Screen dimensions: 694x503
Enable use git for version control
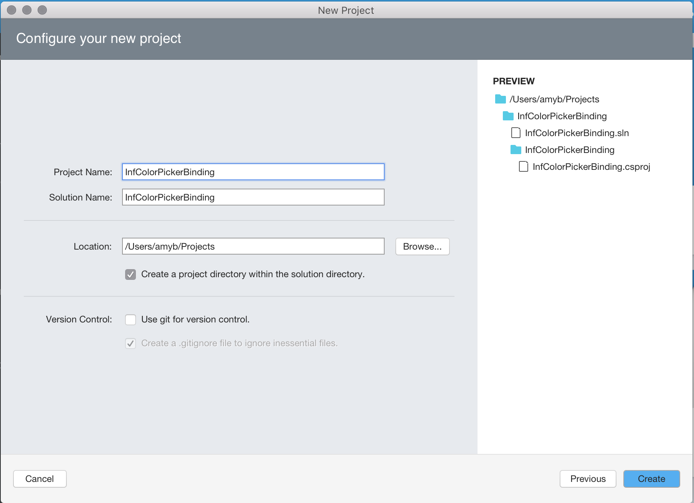(131, 319)
